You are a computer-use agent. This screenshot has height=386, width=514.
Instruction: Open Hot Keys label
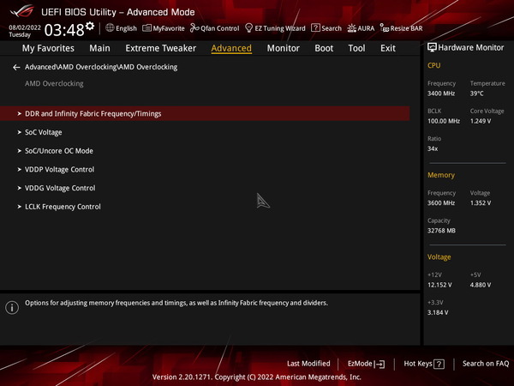click(418, 364)
